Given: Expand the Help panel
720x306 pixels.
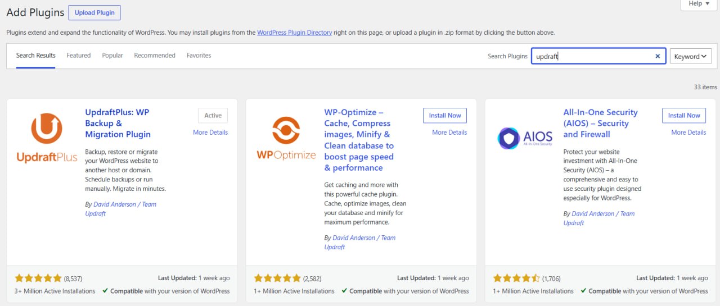Looking at the screenshot, I should 699,4.
